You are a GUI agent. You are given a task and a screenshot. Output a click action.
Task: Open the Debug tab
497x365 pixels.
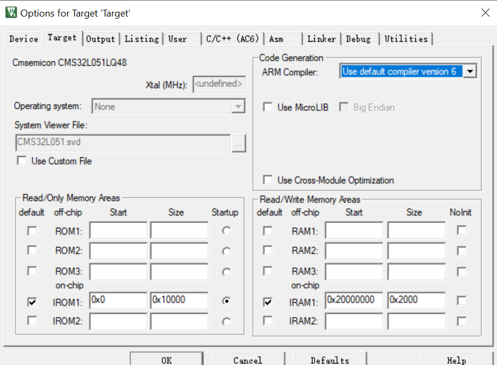(x=360, y=39)
